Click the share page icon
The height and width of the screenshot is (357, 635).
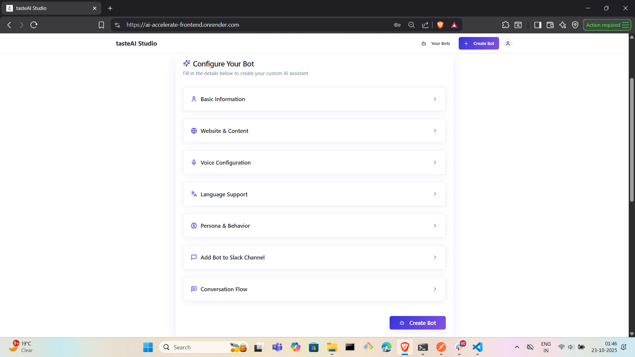(x=425, y=25)
